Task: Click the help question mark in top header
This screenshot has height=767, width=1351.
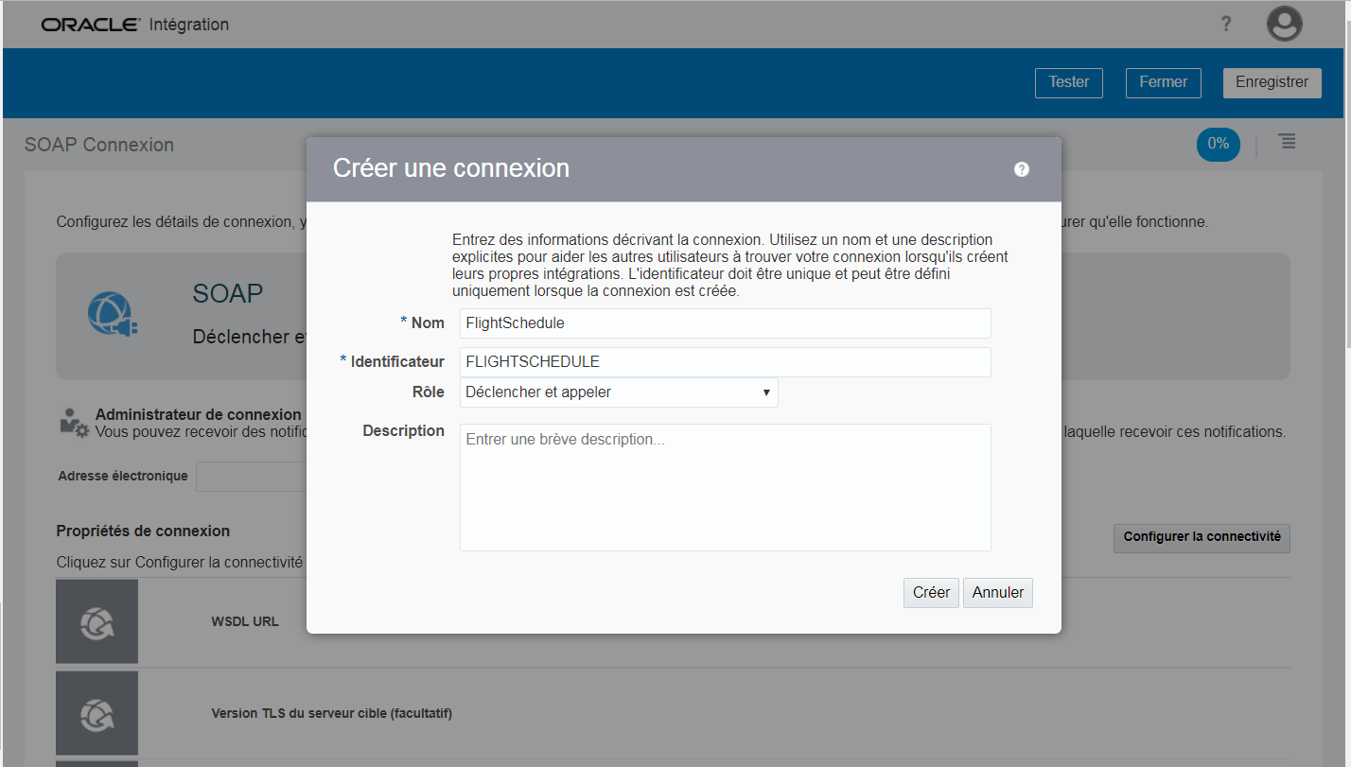Action: 1226,25
